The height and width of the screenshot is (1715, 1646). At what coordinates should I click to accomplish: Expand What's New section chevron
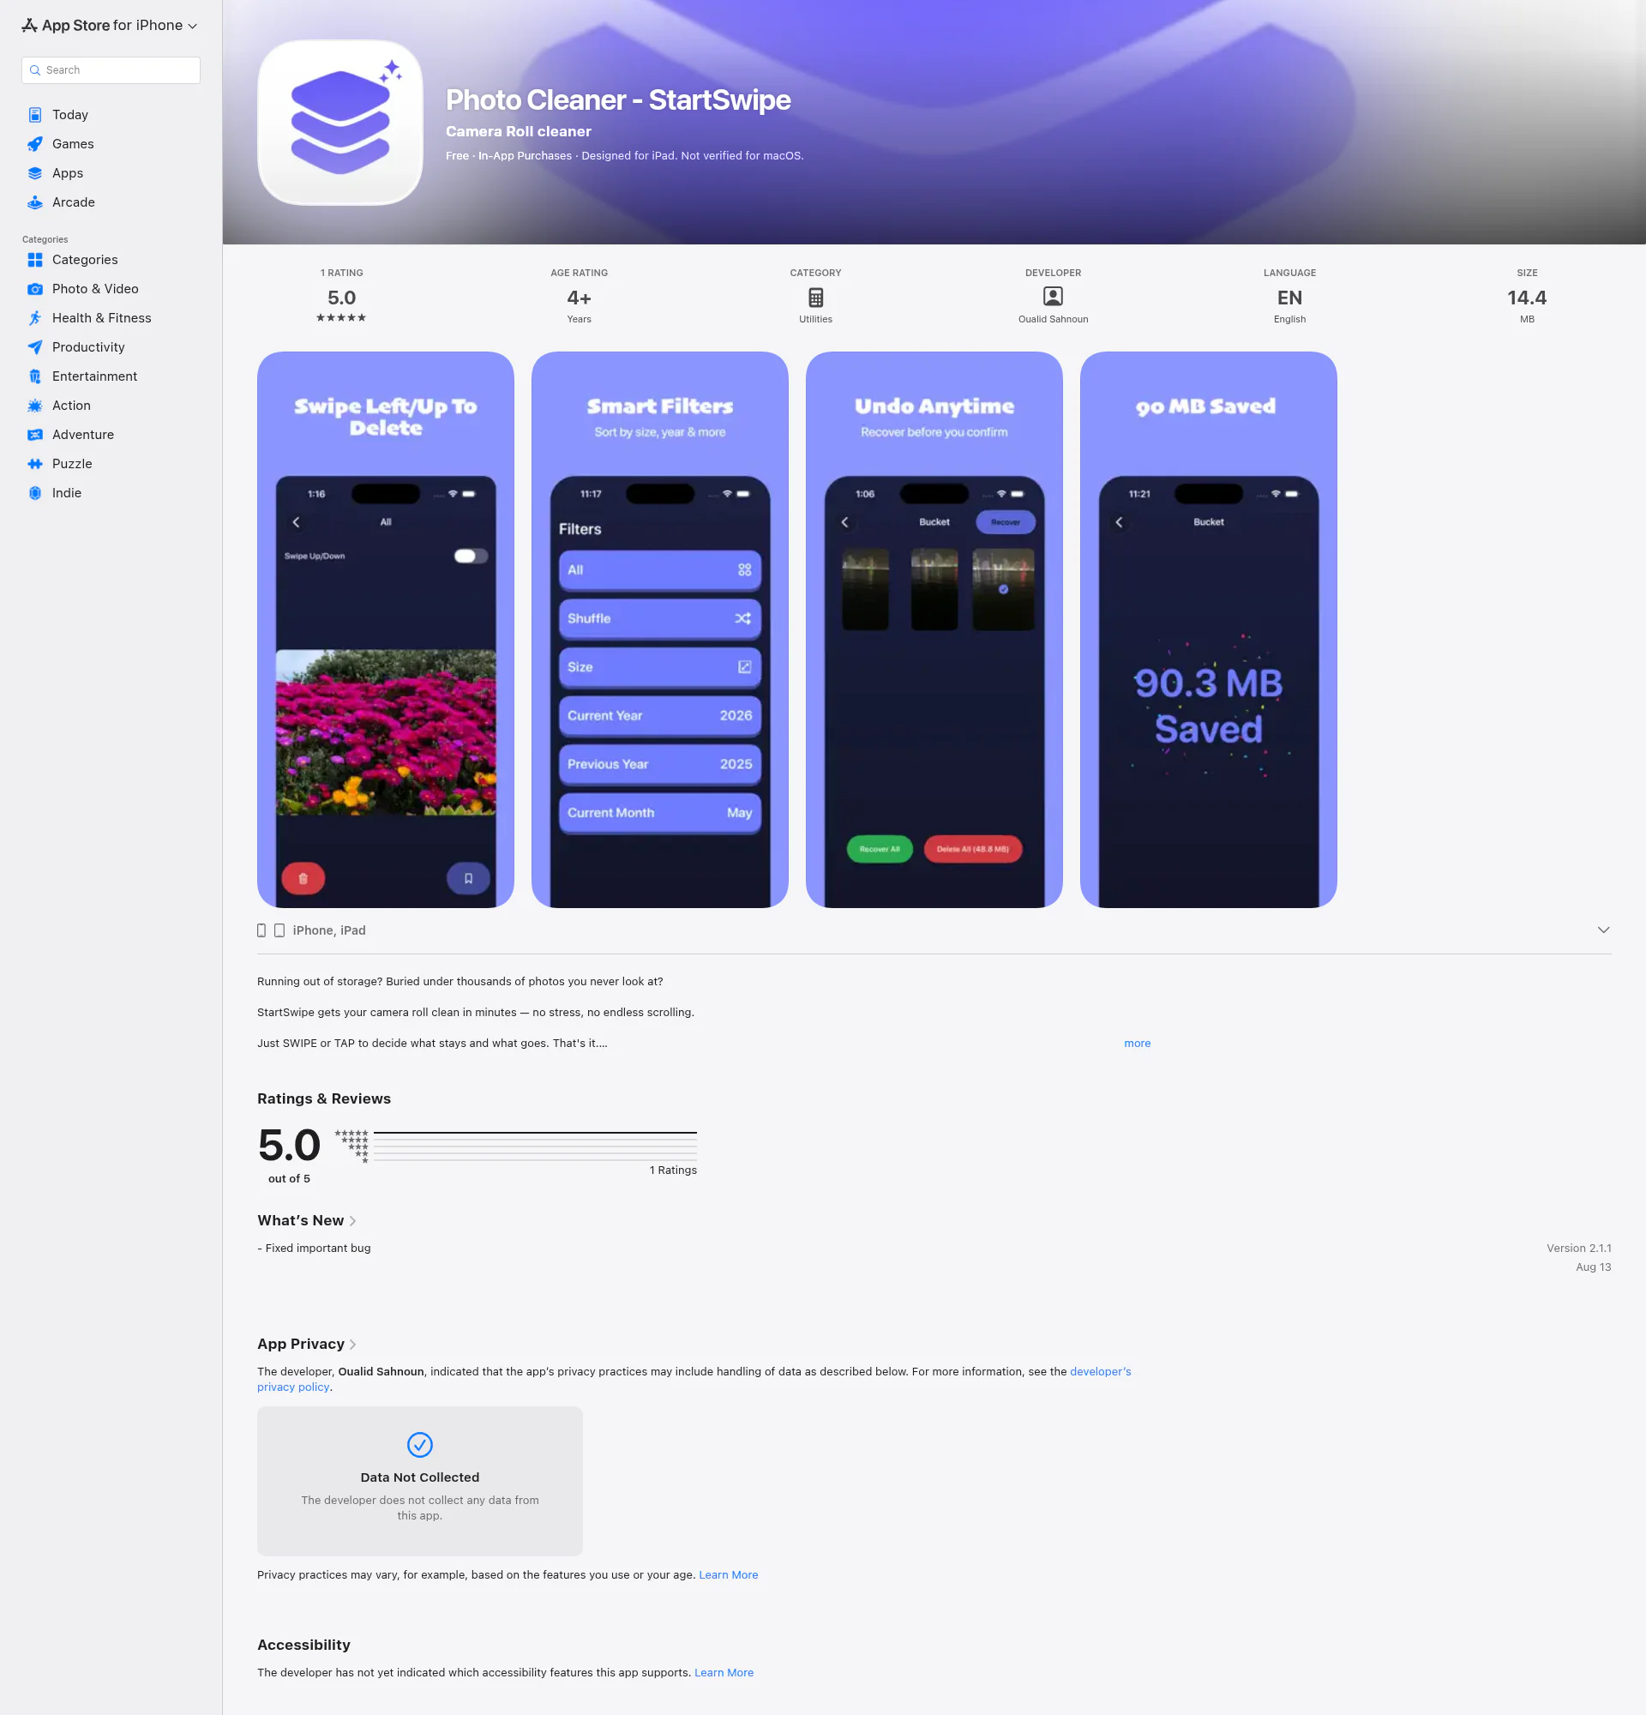(352, 1220)
